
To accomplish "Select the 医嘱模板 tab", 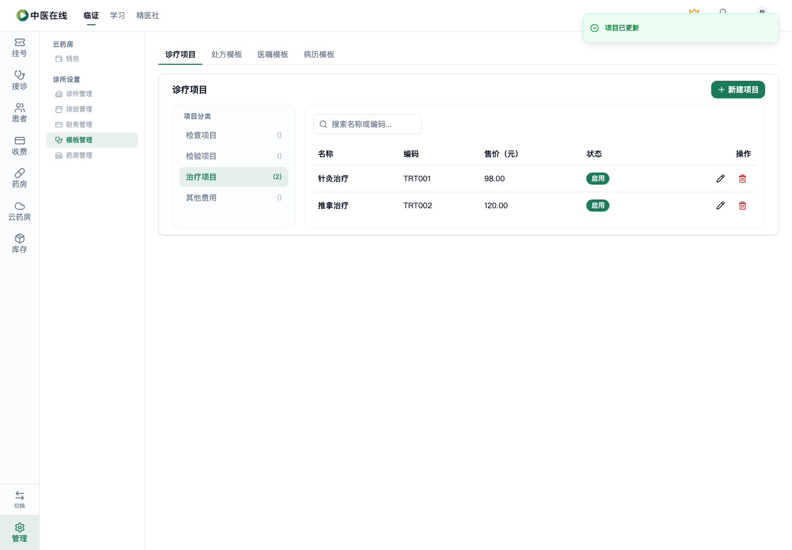I will tap(273, 54).
